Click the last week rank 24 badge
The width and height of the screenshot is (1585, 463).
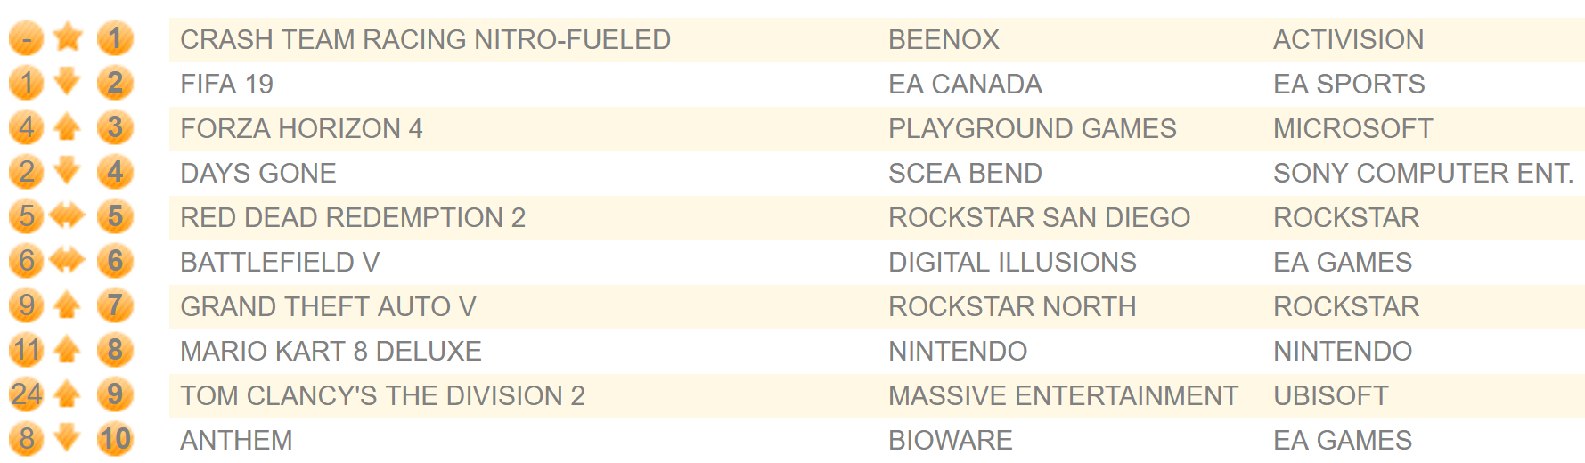tap(27, 394)
